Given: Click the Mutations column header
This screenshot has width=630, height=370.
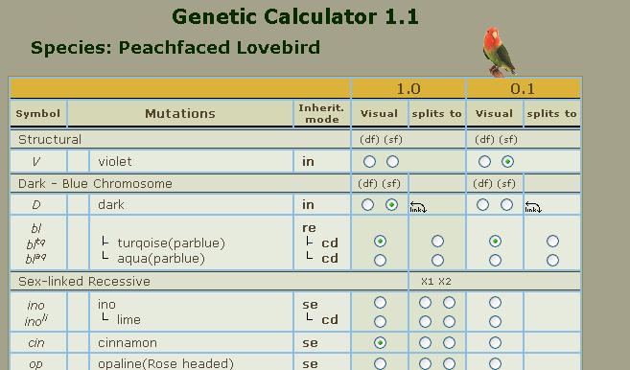Looking at the screenshot, I should click(x=180, y=114).
